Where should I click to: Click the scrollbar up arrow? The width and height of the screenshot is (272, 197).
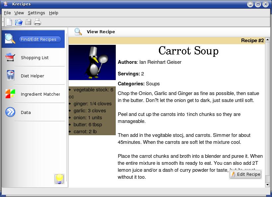coord(268,40)
